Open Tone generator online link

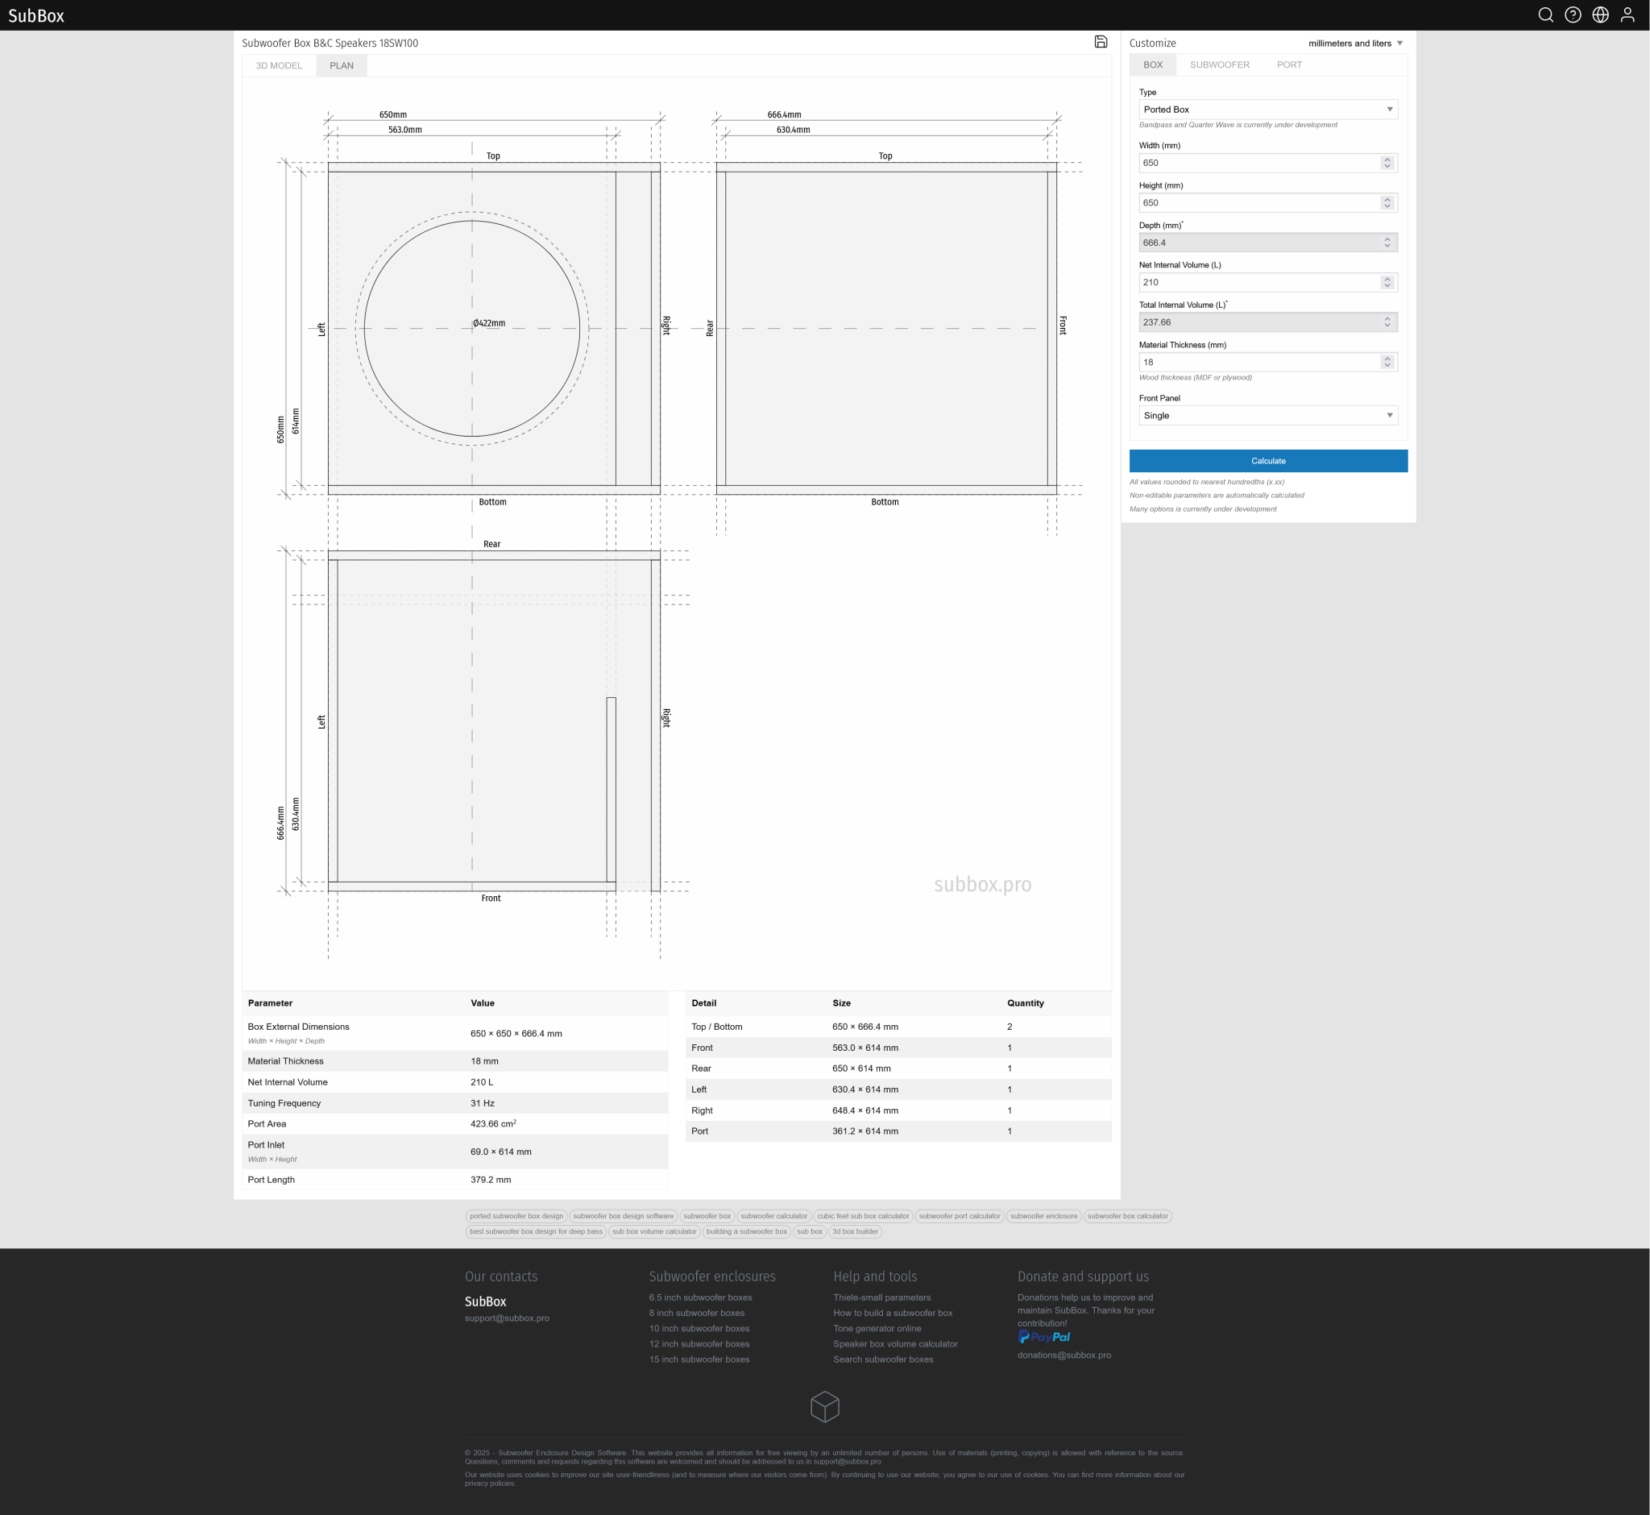click(x=877, y=1329)
